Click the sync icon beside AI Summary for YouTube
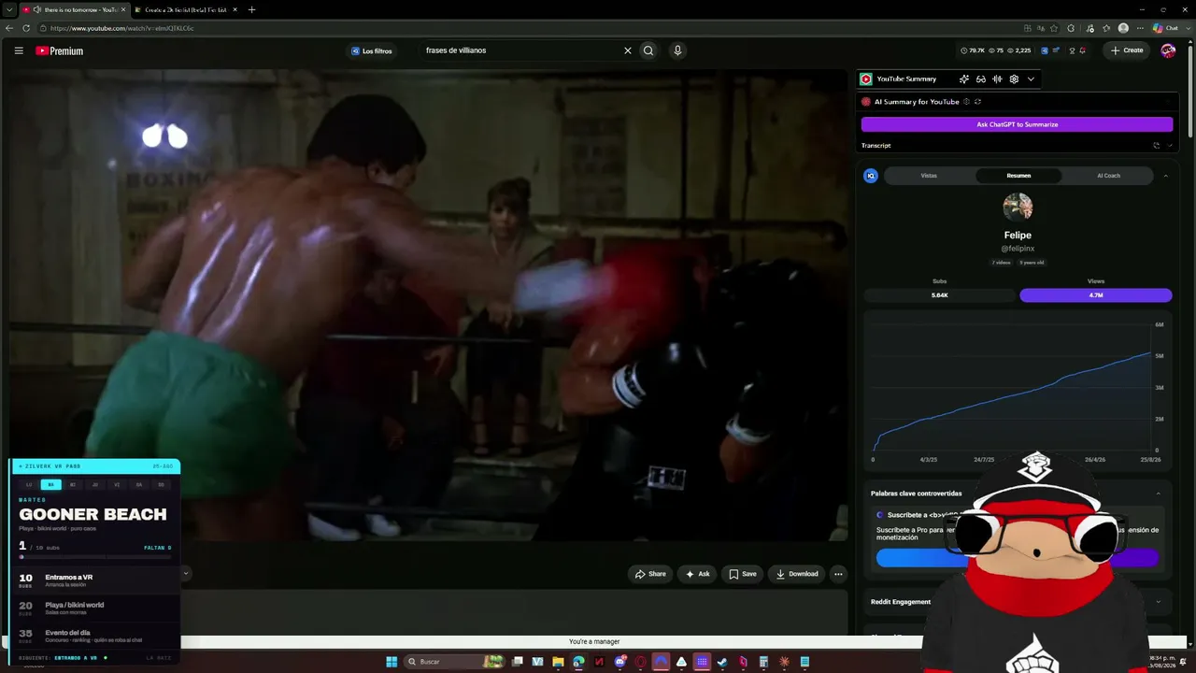1196x673 pixels. coord(977,102)
